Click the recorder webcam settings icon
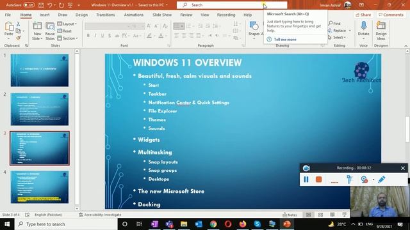 pyautogui.click(x=364, y=180)
